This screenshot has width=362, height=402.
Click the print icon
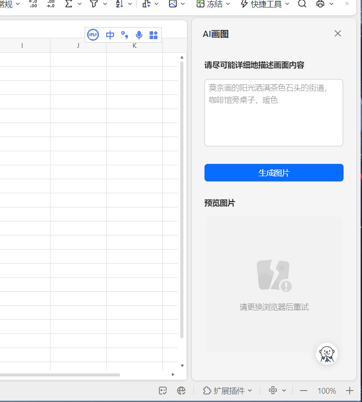tap(320, 4)
